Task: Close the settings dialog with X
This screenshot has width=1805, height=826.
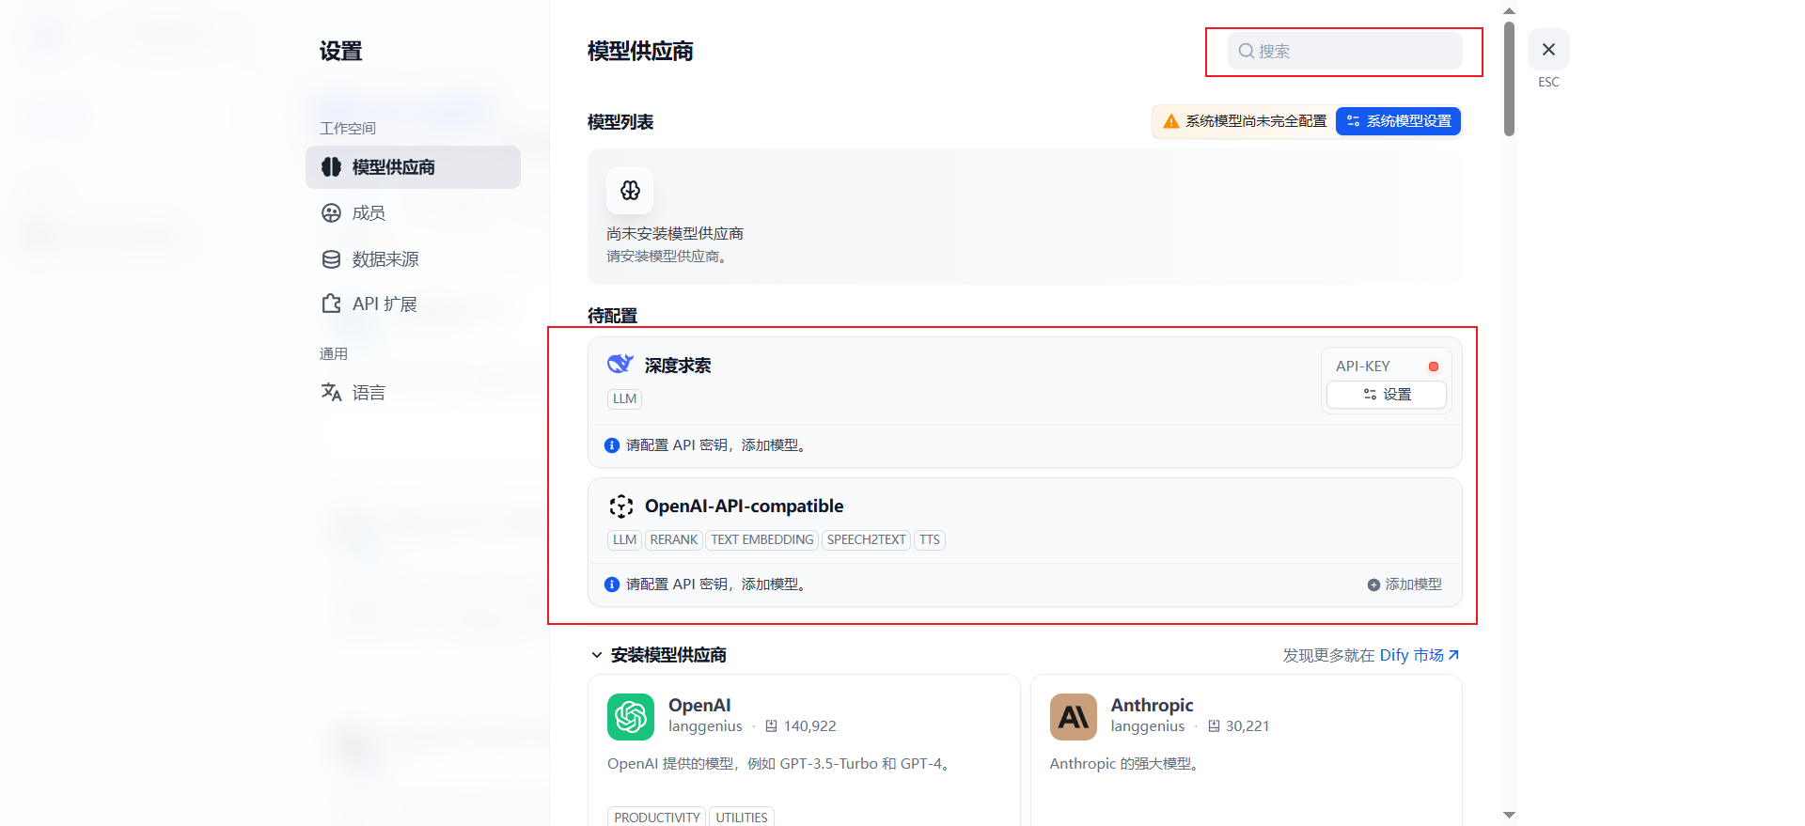Action: tap(1548, 50)
